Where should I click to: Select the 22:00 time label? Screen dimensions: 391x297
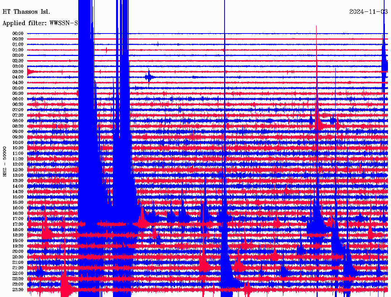pyautogui.click(x=18, y=273)
